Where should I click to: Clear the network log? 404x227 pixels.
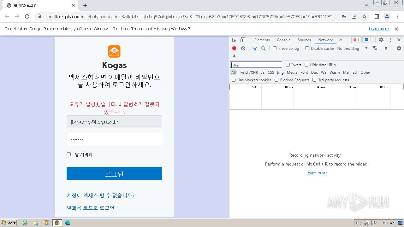(x=243, y=48)
